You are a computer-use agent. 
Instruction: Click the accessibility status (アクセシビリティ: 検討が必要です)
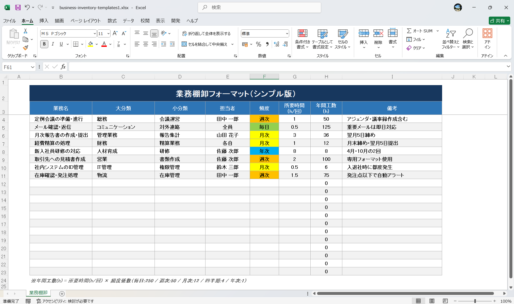coord(65,301)
